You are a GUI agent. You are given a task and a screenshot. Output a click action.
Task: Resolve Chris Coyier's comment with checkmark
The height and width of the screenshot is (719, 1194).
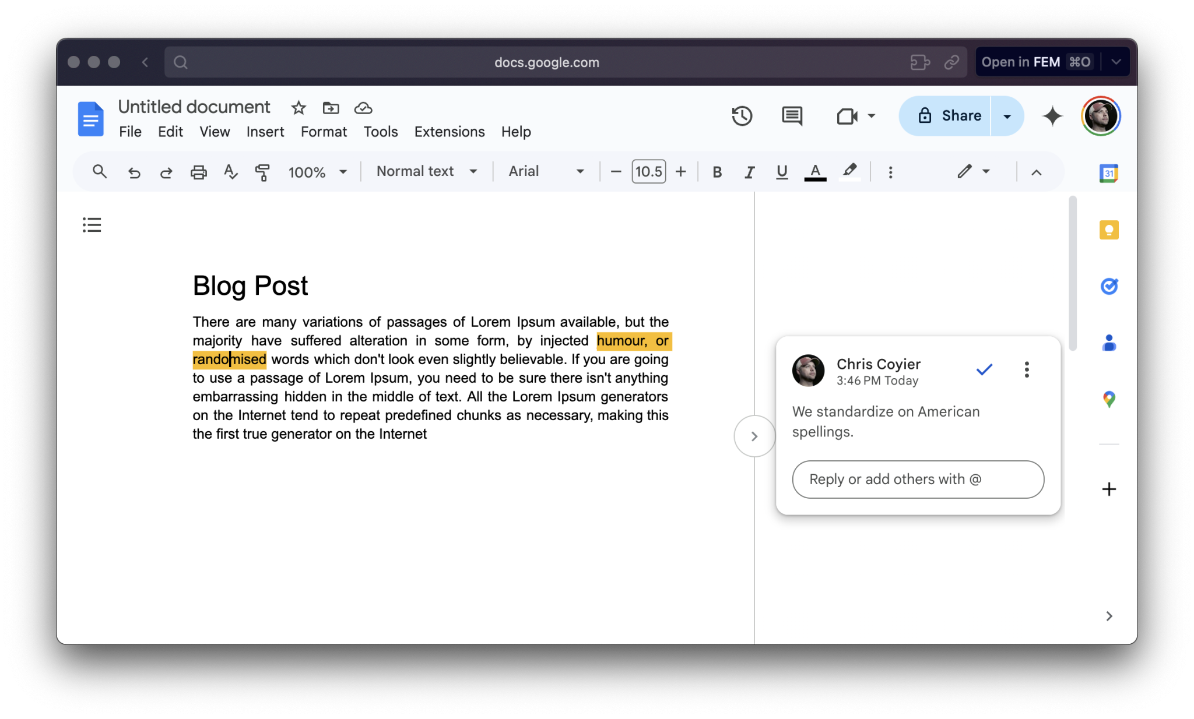coord(984,369)
